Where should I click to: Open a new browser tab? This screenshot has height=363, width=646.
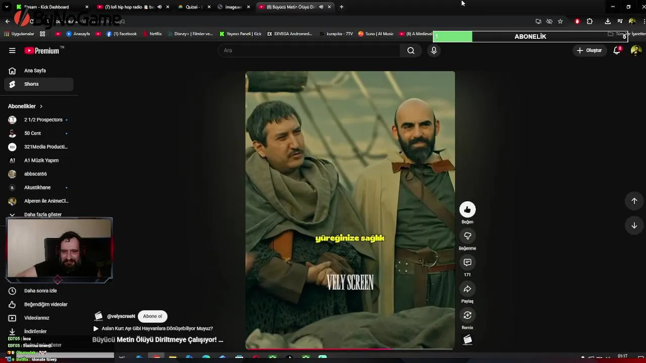(x=342, y=7)
